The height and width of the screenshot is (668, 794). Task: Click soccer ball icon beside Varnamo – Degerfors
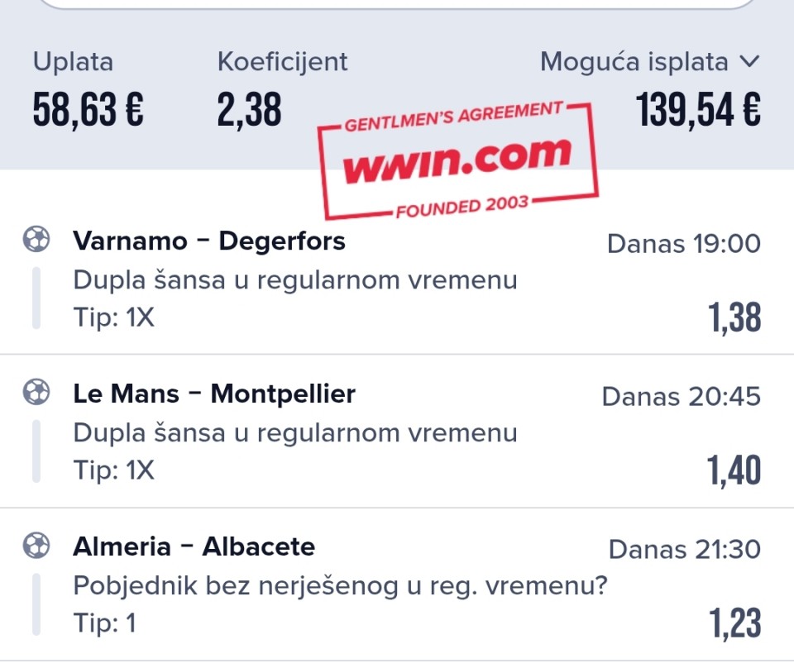click(x=36, y=239)
